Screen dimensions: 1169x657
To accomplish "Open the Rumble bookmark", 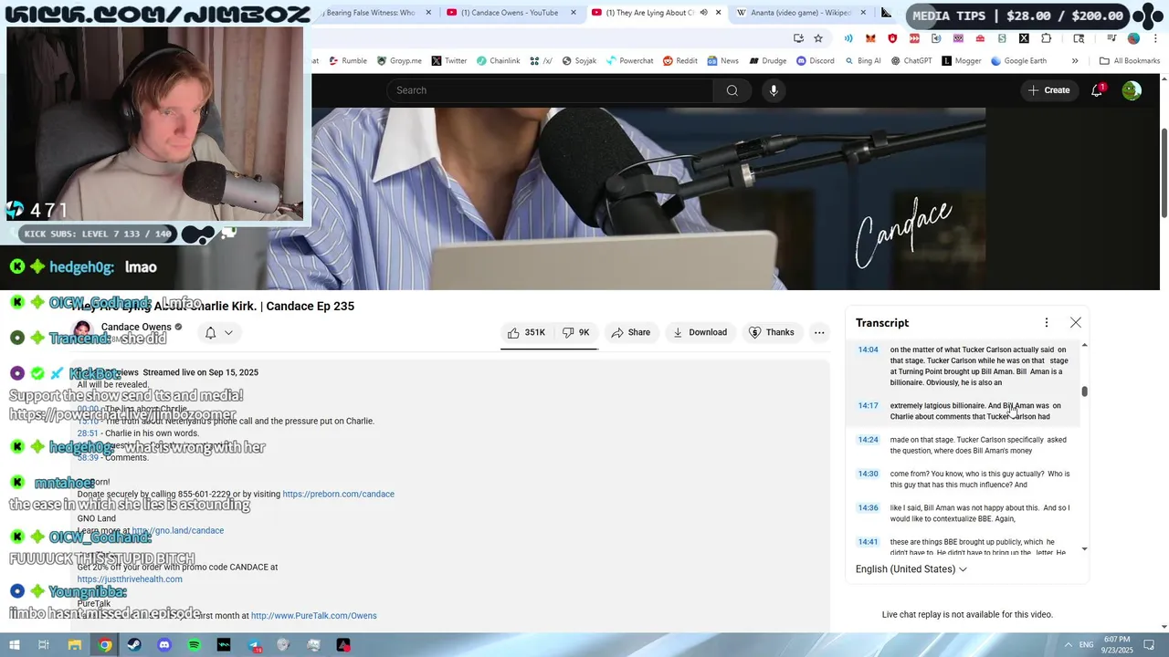I will (347, 61).
